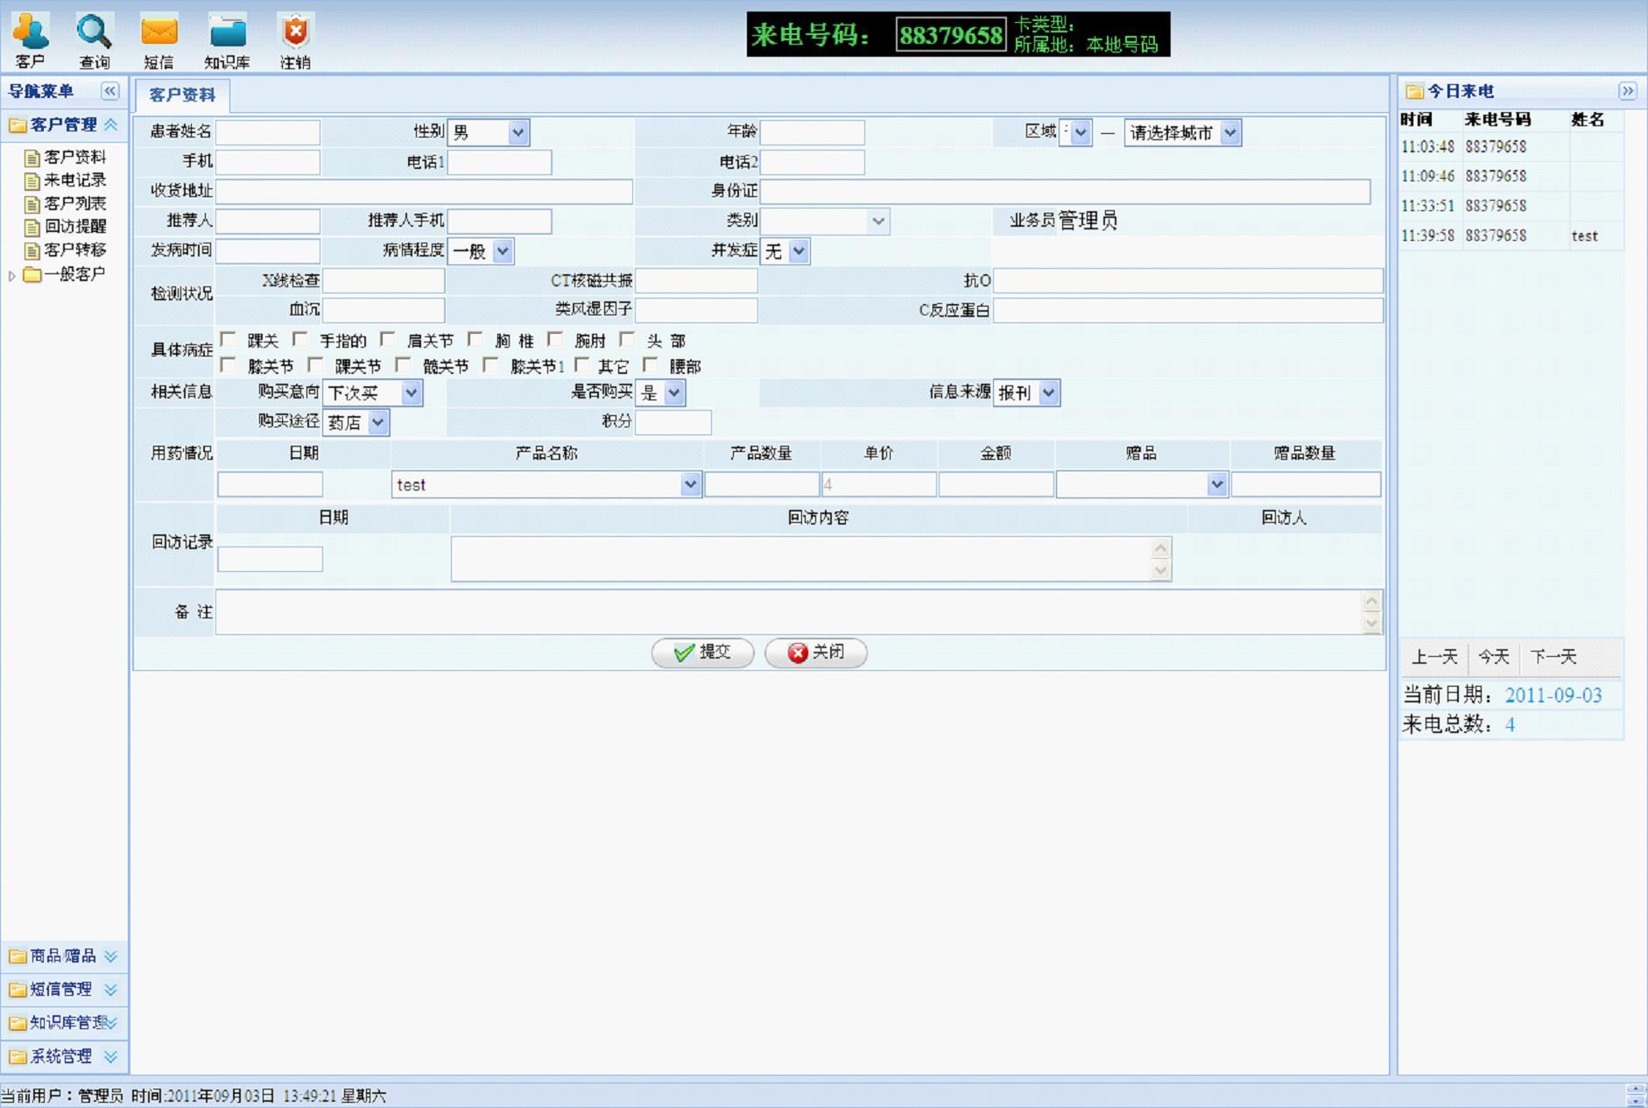Collapse the 今日来电 panel with double-arrow icon
This screenshot has height=1108, width=1648.
tap(1628, 91)
